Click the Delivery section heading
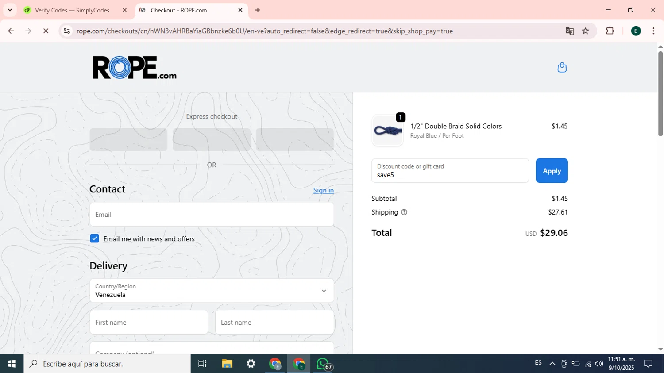The width and height of the screenshot is (664, 373). click(108, 265)
